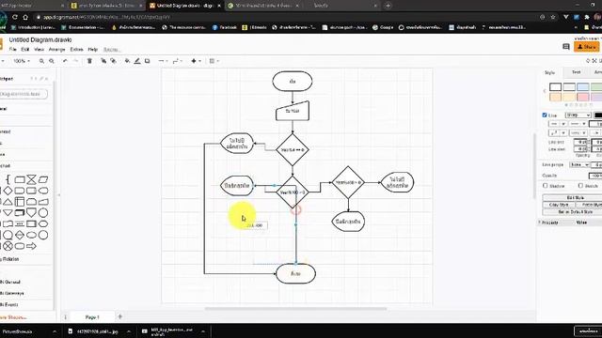This screenshot has width=602, height=338.
Task: Select the light orange style swatch
Action: tap(555, 97)
